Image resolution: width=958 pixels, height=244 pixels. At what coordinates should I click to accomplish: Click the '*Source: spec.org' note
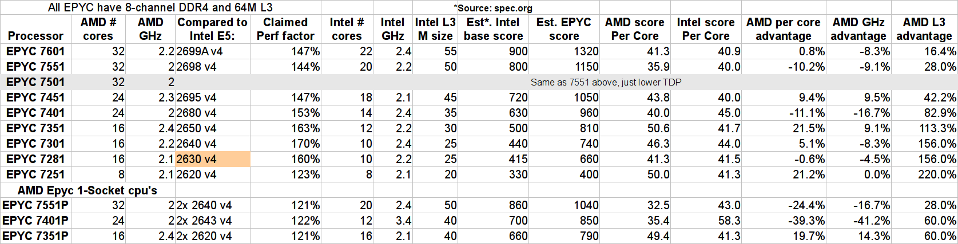coord(493,8)
